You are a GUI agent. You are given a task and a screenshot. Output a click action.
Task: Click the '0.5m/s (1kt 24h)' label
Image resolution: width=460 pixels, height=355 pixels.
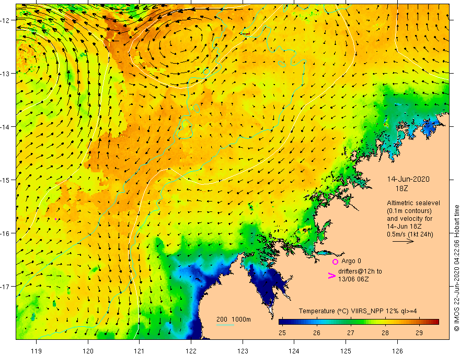(x=410, y=234)
